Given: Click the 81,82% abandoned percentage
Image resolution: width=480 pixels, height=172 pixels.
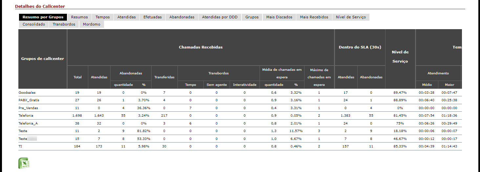Looking at the screenshot, I should click(144, 131).
